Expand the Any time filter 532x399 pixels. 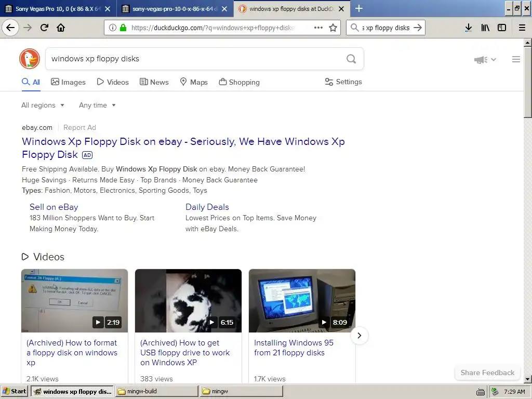pos(97,105)
